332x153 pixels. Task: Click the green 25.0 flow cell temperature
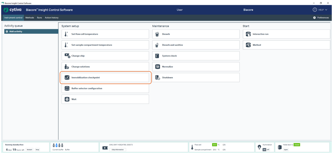point(215,145)
